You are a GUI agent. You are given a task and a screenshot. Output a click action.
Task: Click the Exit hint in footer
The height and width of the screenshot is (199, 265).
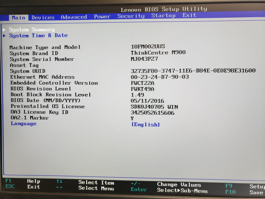33,187
